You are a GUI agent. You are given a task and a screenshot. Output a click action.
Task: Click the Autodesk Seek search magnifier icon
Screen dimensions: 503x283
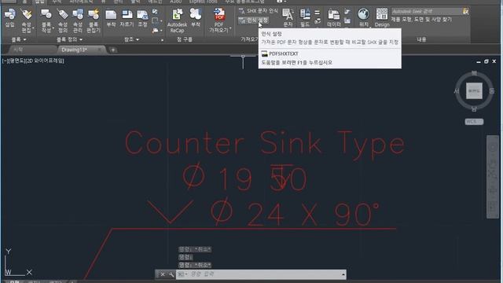[465, 11]
